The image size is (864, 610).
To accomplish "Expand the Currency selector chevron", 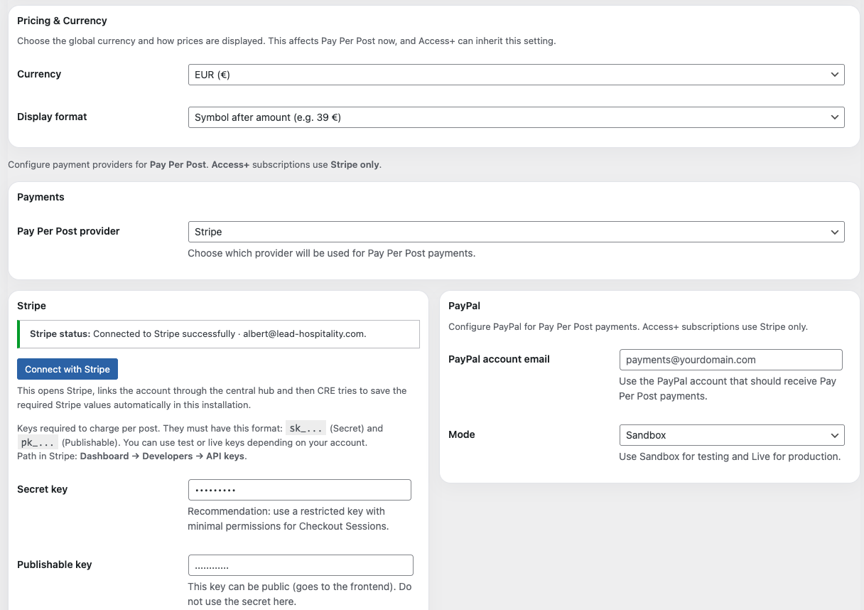I will click(835, 74).
